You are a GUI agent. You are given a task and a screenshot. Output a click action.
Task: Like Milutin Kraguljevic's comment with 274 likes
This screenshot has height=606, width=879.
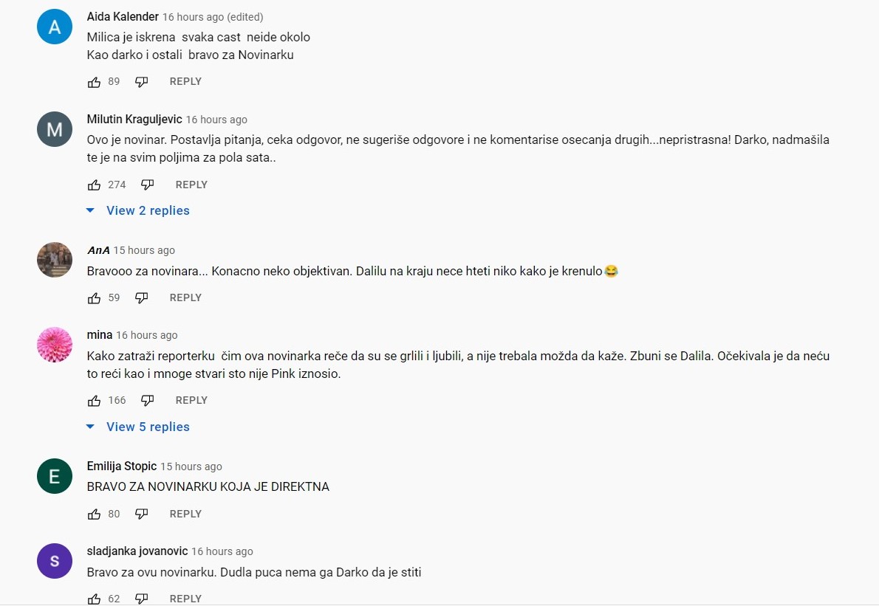(x=95, y=185)
